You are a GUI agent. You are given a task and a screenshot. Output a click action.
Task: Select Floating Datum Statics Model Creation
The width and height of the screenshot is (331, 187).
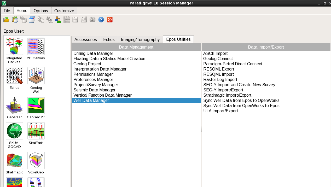(x=136, y=59)
